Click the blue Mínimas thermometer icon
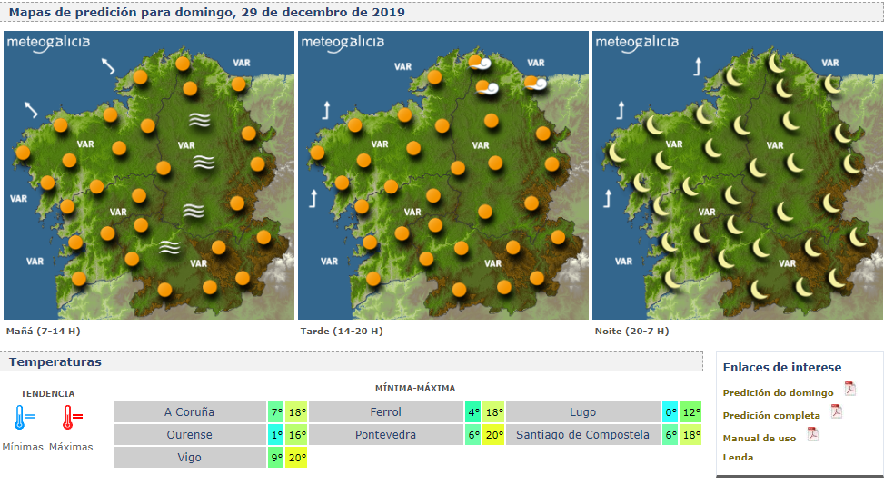This screenshot has width=884, height=485. tap(25, 418)
